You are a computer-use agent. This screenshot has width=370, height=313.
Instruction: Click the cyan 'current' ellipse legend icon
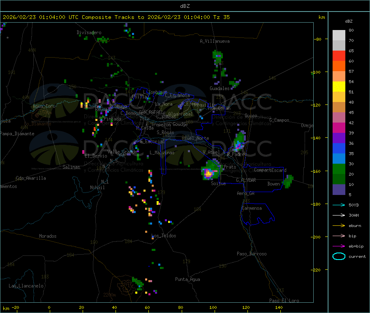(x=339, y=256)
